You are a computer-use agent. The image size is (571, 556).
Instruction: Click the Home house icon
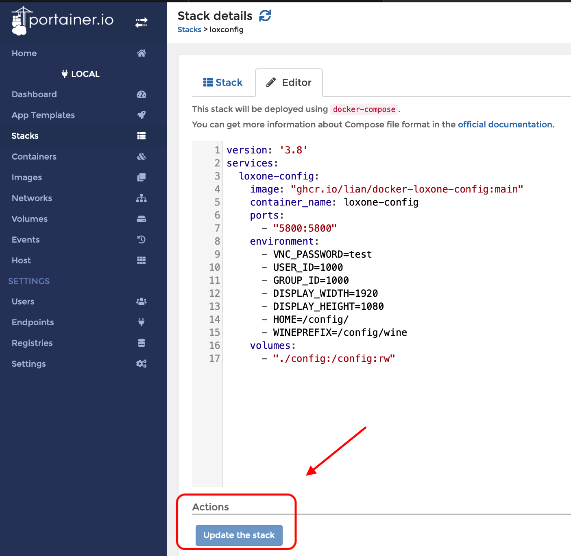(x=141, y=53)
